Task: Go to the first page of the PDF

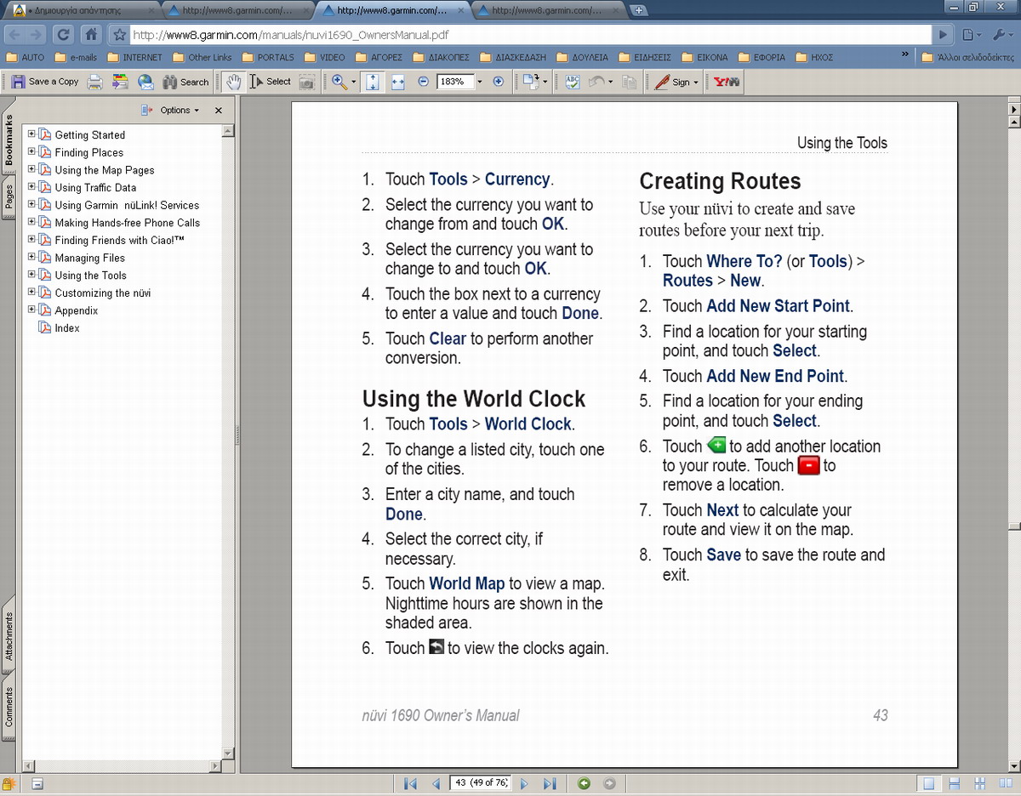Action: pos(411,783)
